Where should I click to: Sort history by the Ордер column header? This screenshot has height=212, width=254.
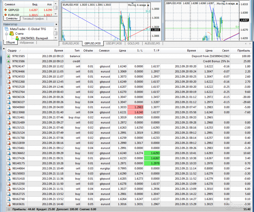coord(12,51)
